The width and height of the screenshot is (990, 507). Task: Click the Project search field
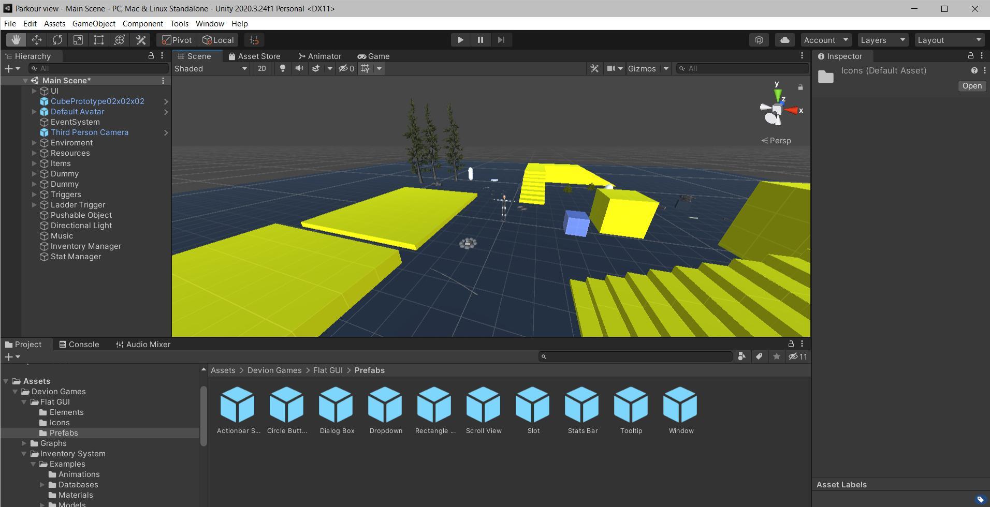pos(636,356)
